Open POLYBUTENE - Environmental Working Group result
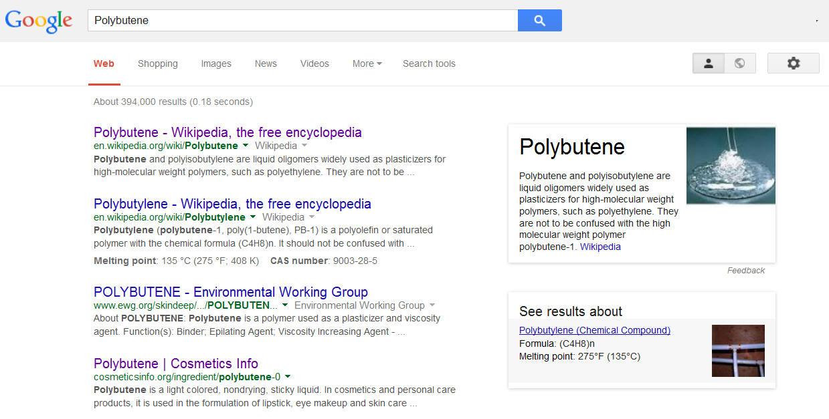This screenshot has height=419, width=829. point(231,292)
